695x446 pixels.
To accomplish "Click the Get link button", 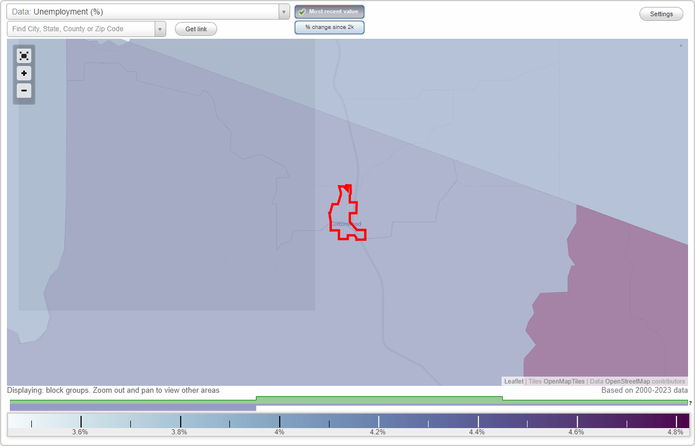I will coord(196,29).
